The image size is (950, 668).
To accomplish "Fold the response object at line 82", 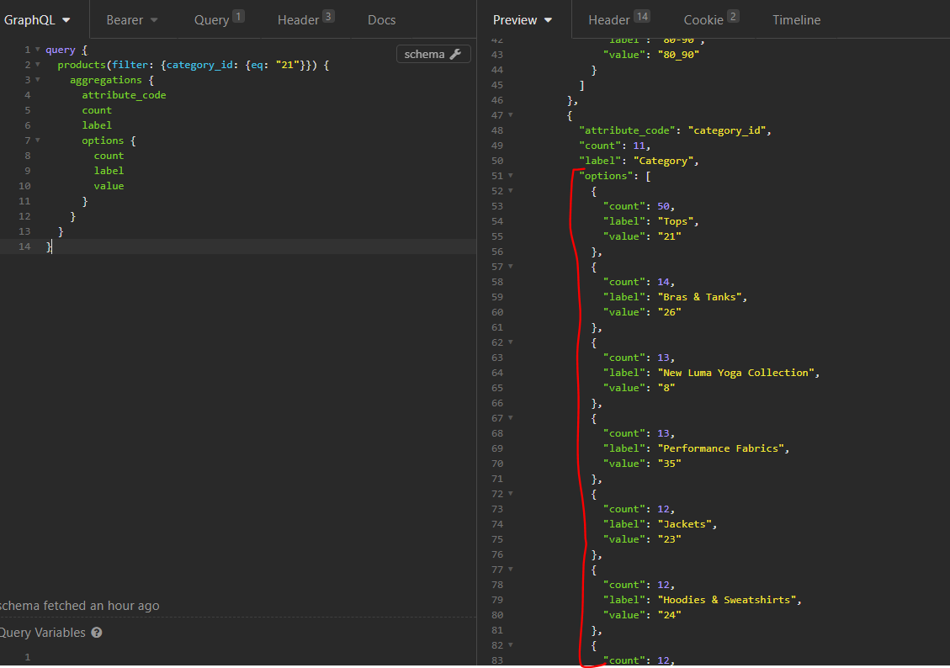I will tap(511, 645).
